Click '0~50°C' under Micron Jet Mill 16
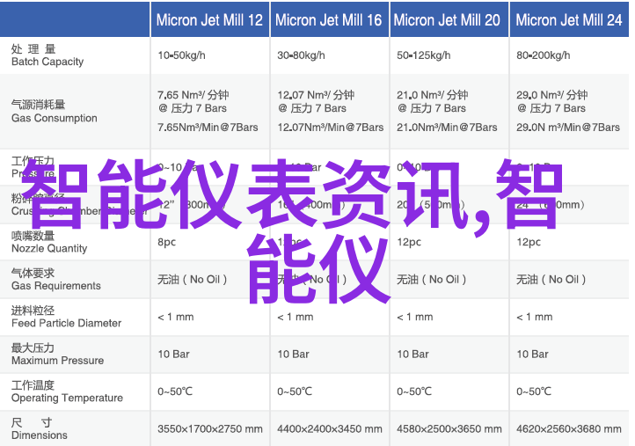The height and width of the screenshot is (446, 635). [295, 391]
